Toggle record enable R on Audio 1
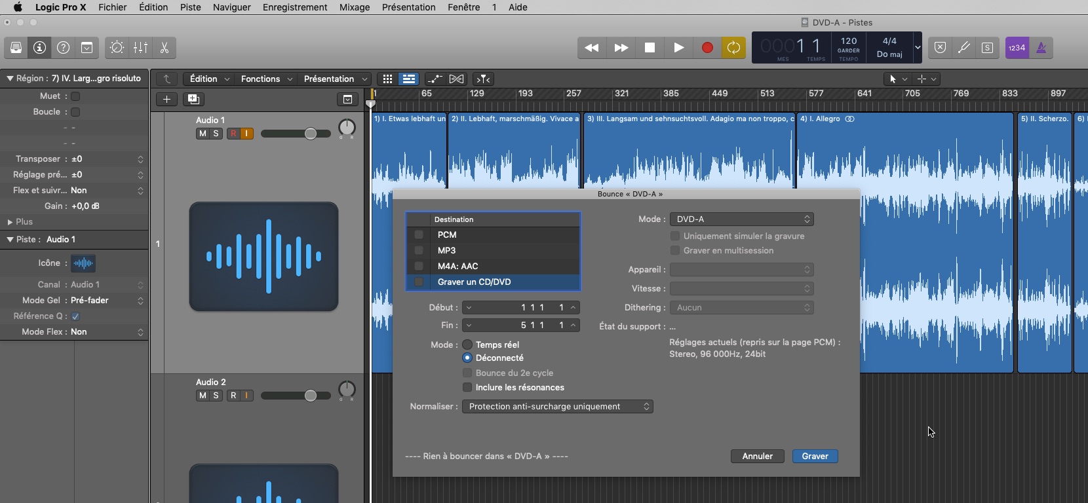Screen dimensions: 1088x503 [233, 134]
